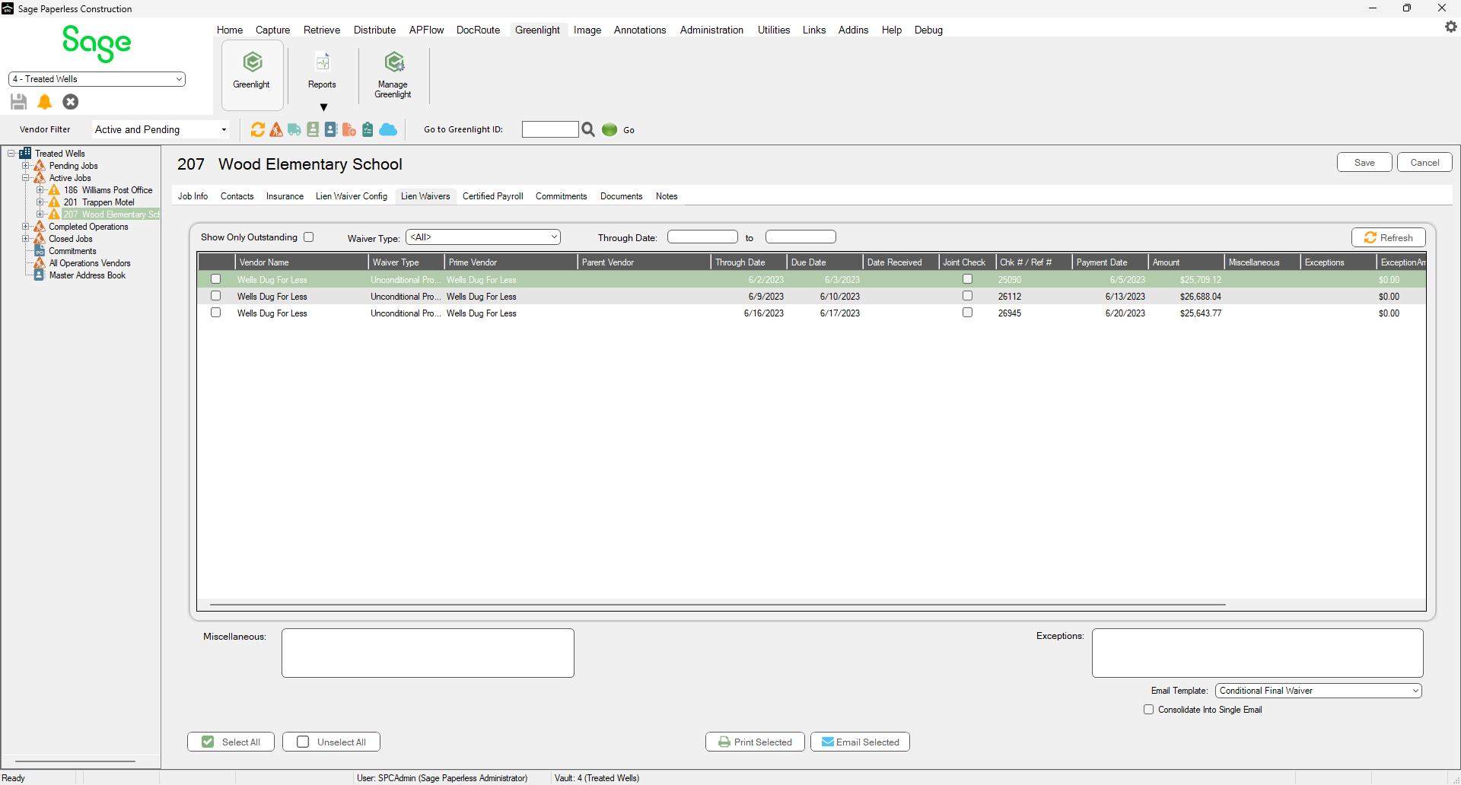Open the Administration menu
1461x785 pixels.
711,30
